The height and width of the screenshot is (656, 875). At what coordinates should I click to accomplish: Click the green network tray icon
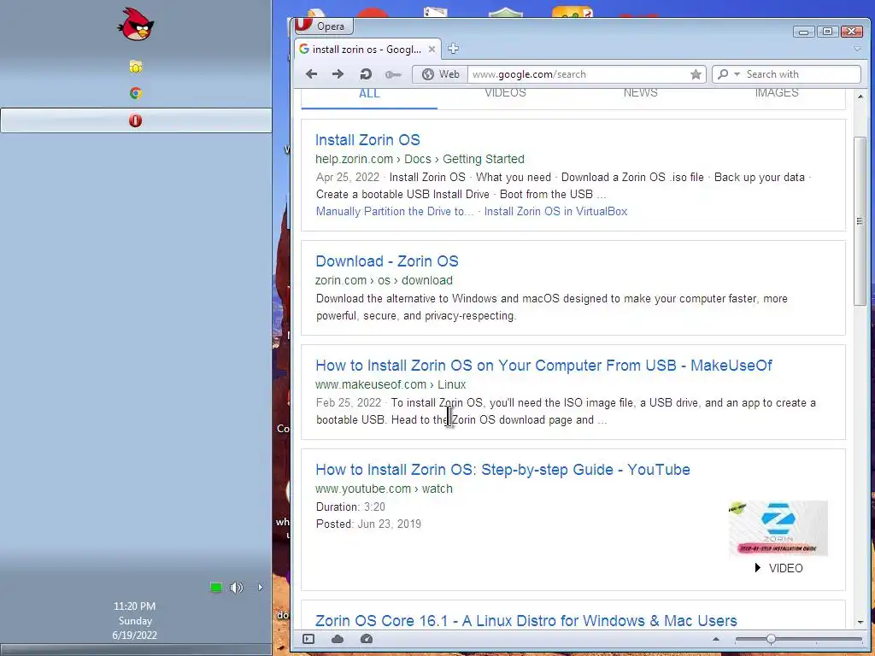(x=216, y=588)
